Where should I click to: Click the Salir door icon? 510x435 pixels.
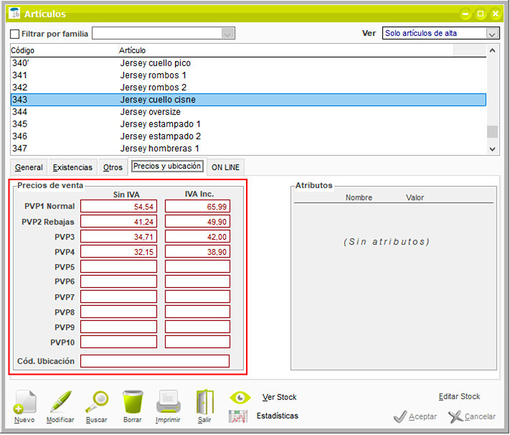click(205, 402)
